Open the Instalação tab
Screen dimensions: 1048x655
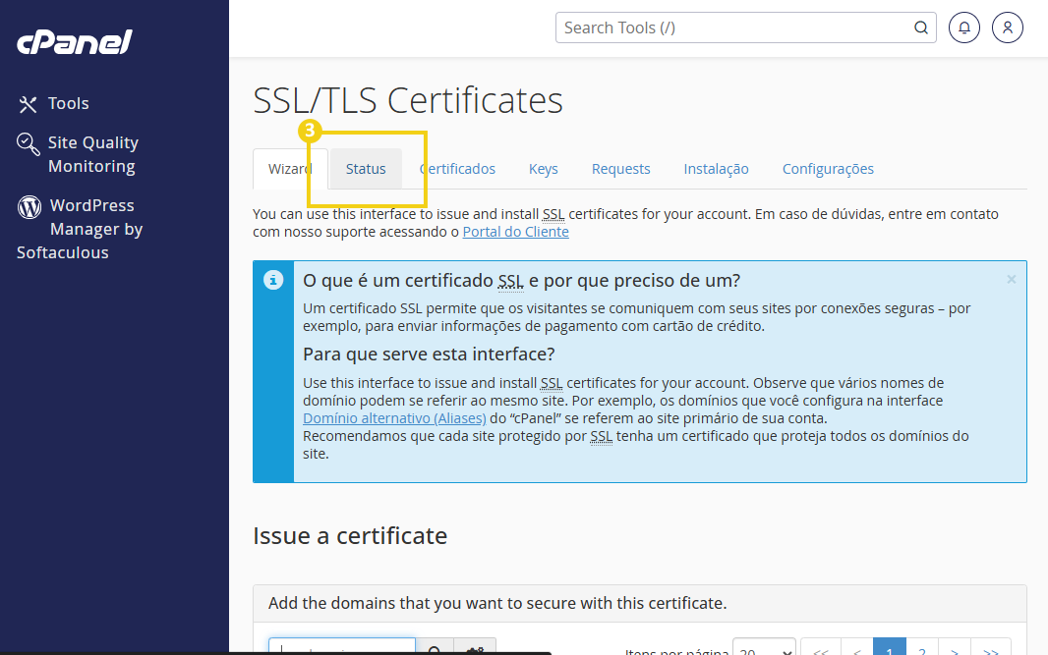click(716, 169)
